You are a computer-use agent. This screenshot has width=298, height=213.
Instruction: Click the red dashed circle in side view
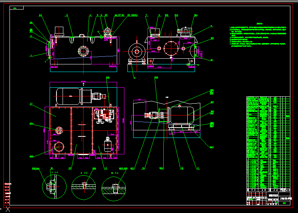tap(171, 48)
